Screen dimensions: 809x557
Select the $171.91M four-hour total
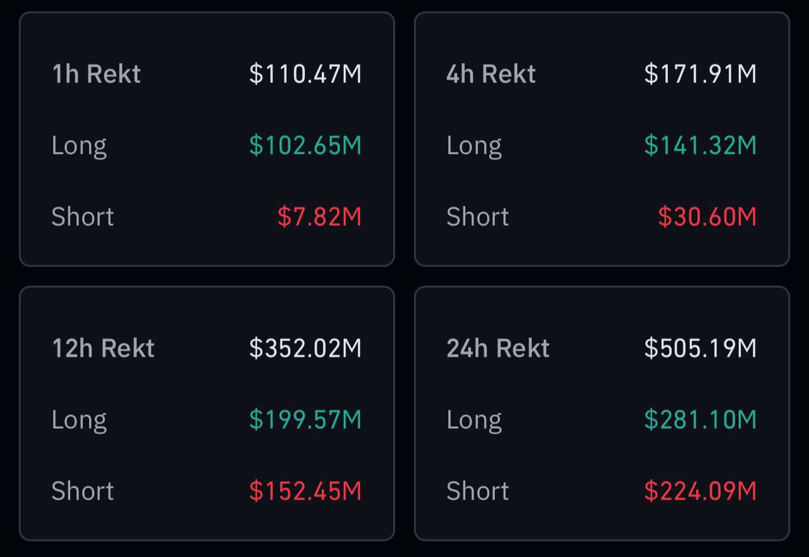pyautogui.click(x=700, y=74)
